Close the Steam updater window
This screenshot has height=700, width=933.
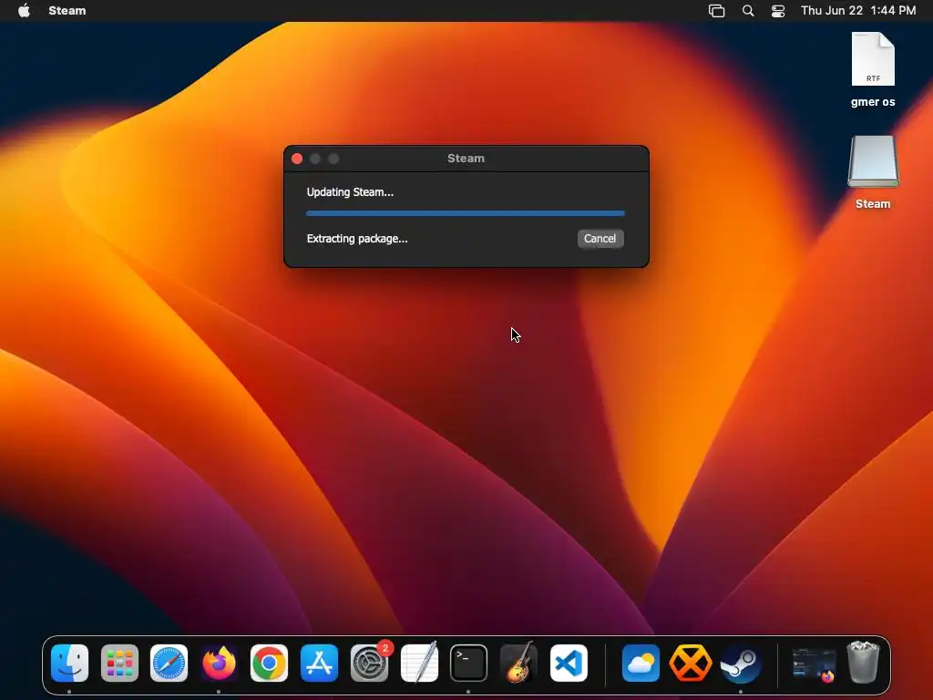[297, 159]
